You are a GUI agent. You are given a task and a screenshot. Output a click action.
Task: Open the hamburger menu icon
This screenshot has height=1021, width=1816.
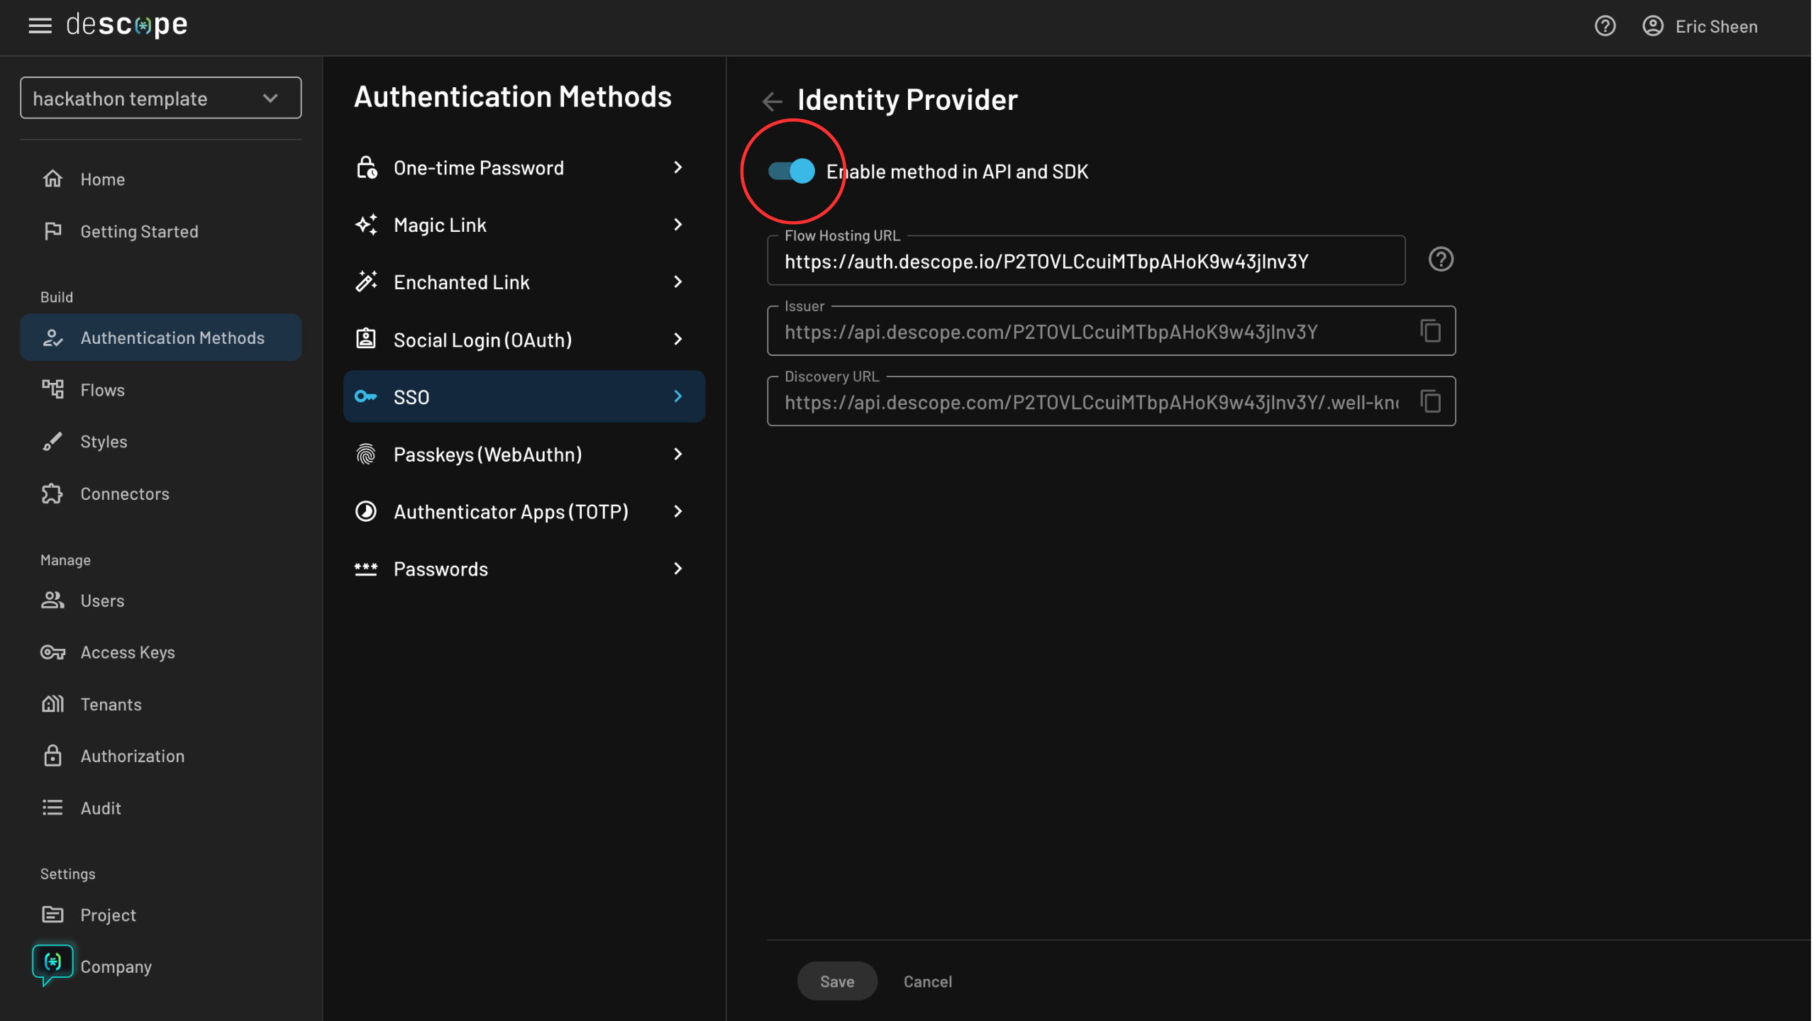(x=40, y=26)
